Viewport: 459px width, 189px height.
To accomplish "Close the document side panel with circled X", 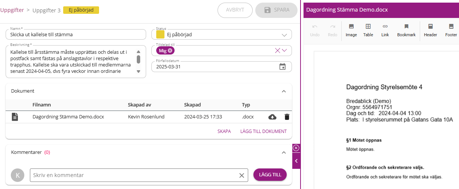I will [x=296, y=148].
